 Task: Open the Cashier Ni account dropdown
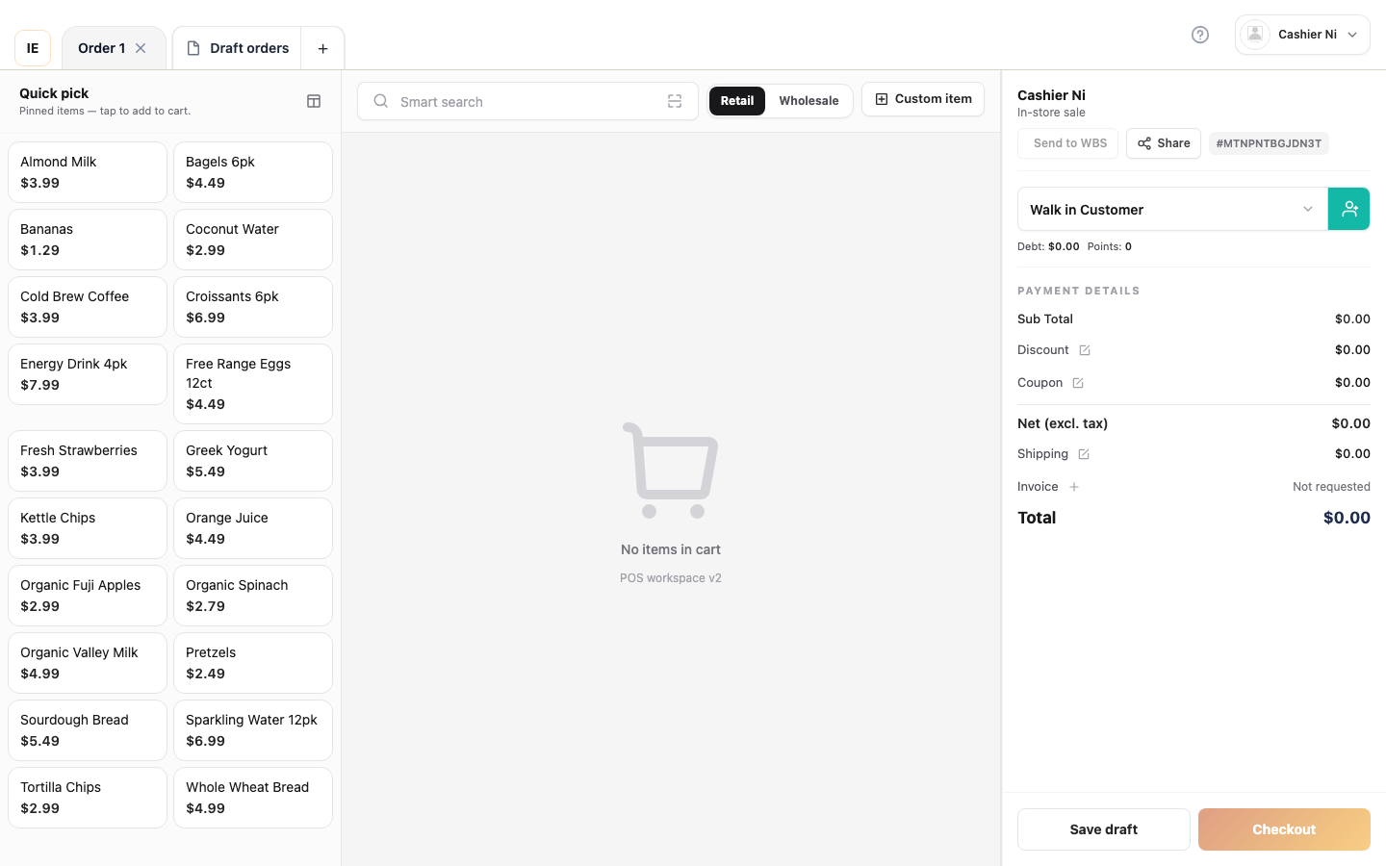(x=1302, y=35)
